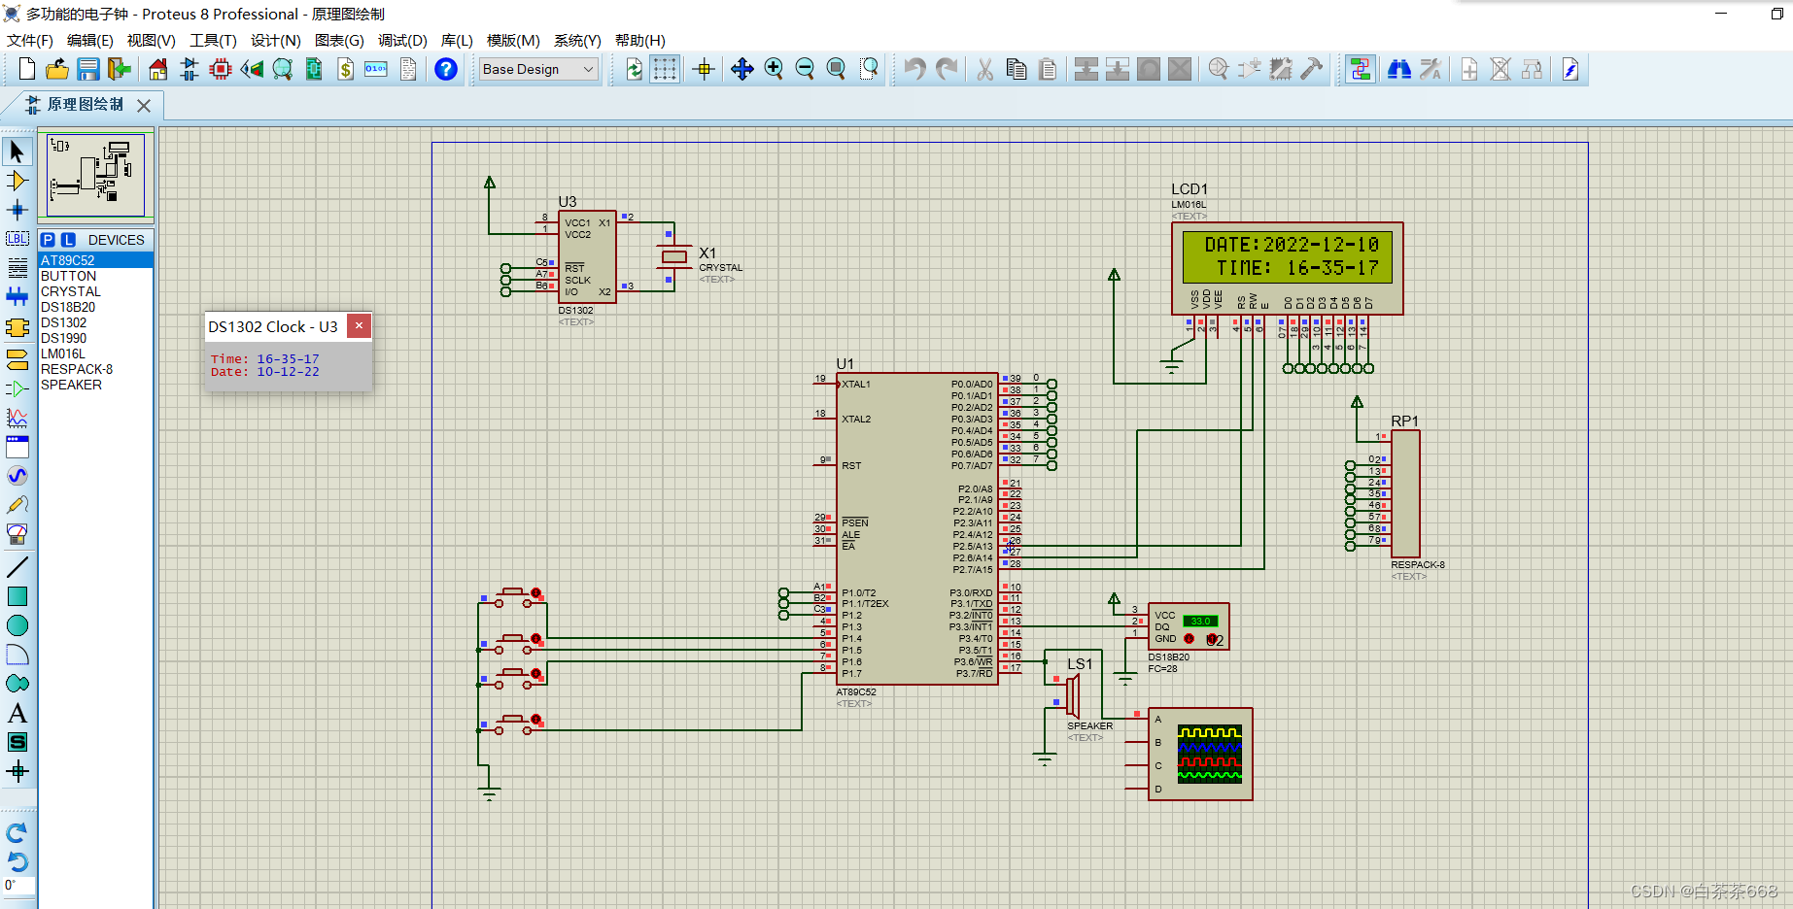Zoom out with the magnifier minus icon
This screenshot has height=909, width=1793.
point(805,69)
